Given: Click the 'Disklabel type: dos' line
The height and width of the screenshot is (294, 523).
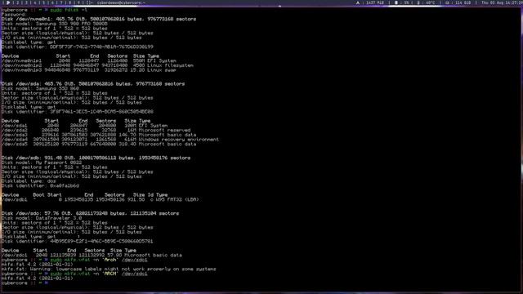Looking at the screenshot, I should 29,181.
